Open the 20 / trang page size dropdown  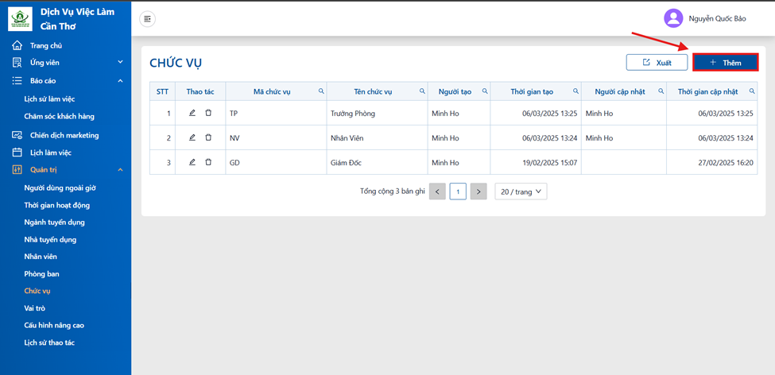click(x=521, y=191)
